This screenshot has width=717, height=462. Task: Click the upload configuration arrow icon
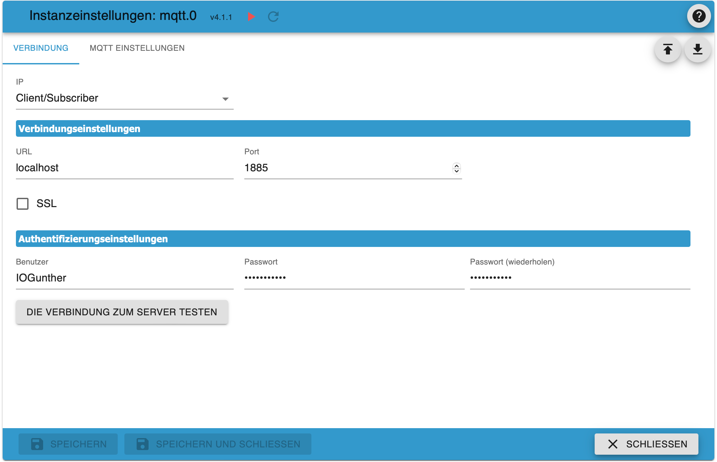(x=668, y=49)
